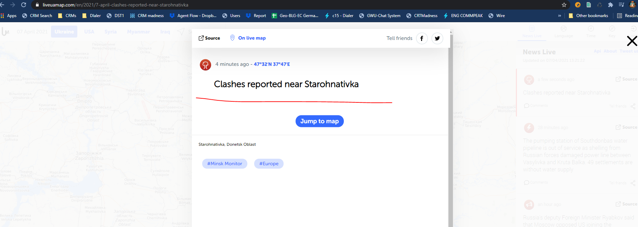Open the Language menu
The height and width of the screenshot is (227, 638).
pyautogui.click(x=564, y=32)
